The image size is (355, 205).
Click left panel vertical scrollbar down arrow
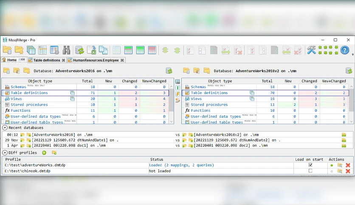click(172, 122)
